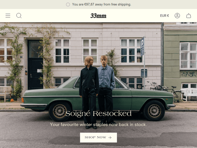Click the Soigné Restocked headline
The width and height of the screenshot is (197, 148).
pyautogui.click(x=98, y=113)
